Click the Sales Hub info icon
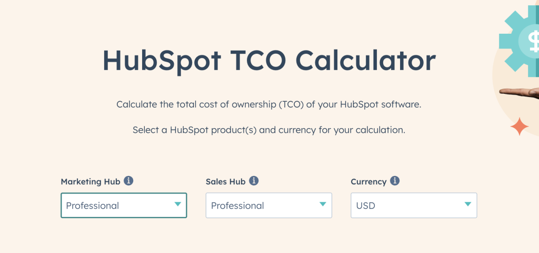This screenshot has height=253, width=539. click(254, 181)
